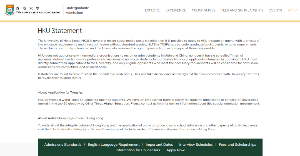Open 'Understanding Integrity in Seconds' link
The width and height of the screenshot is (300, 156).
coord(77,129)
